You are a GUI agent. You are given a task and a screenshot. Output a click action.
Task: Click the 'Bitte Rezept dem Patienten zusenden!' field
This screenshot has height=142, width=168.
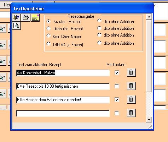click(x=63, y=100)
